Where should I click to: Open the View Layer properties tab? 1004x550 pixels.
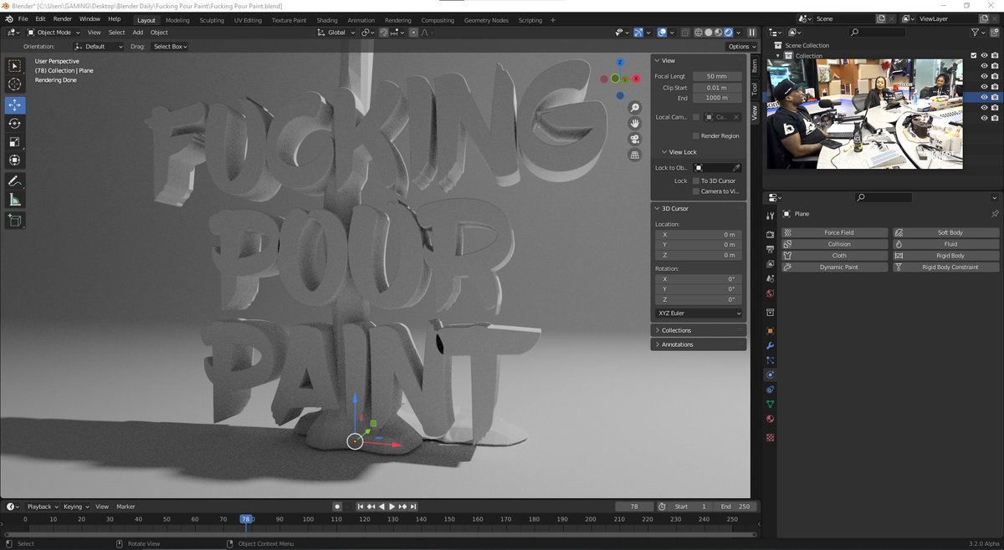tap(771, 264)
